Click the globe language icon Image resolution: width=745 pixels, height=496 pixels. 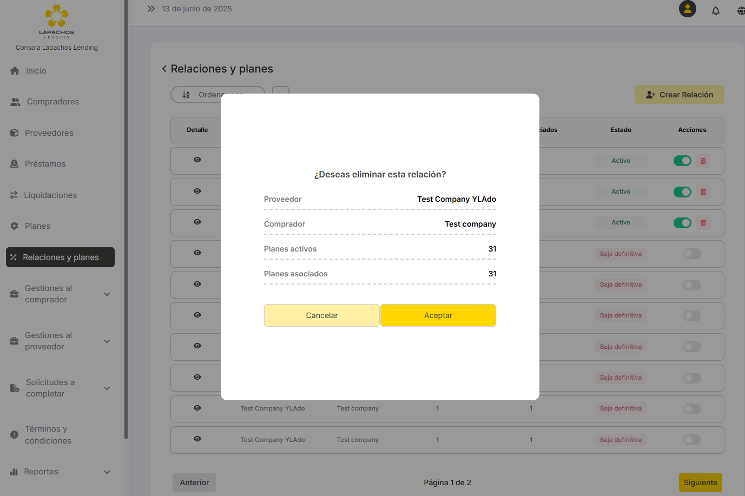[x=740, y=11]
